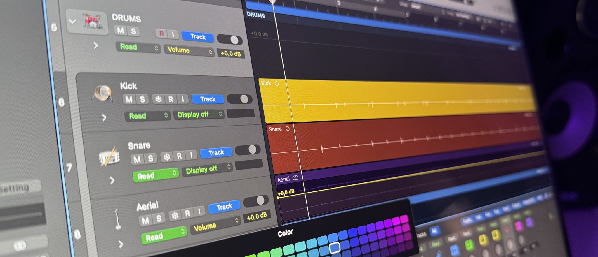
Task: Mute the Kick track
Action: click(x=129, y=99)
